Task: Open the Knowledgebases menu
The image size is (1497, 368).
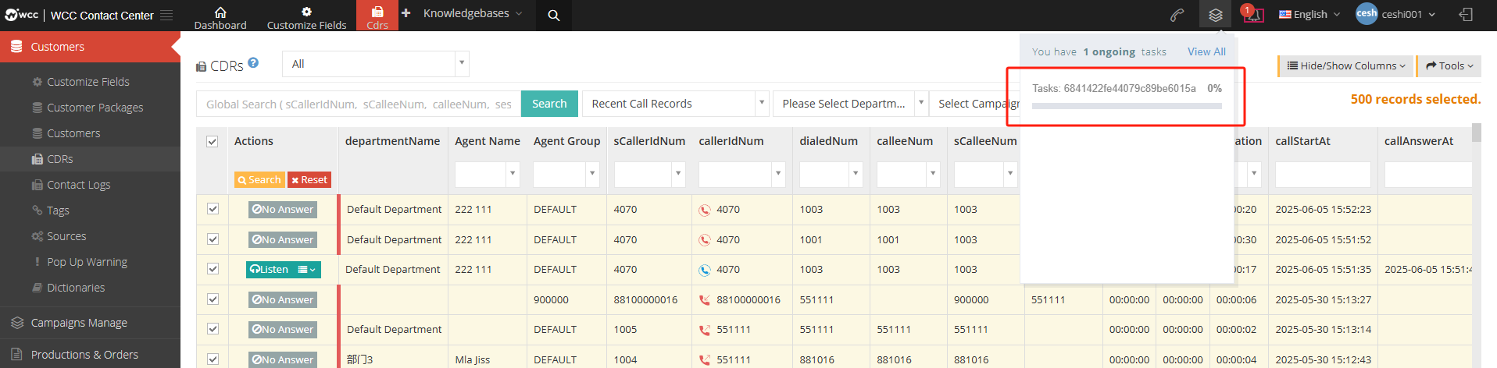Action: point(473,13)
